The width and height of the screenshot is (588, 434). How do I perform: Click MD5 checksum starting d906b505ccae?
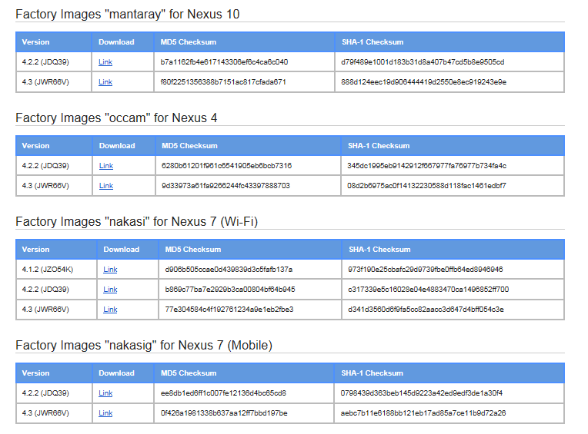click(x=229, y=270)
